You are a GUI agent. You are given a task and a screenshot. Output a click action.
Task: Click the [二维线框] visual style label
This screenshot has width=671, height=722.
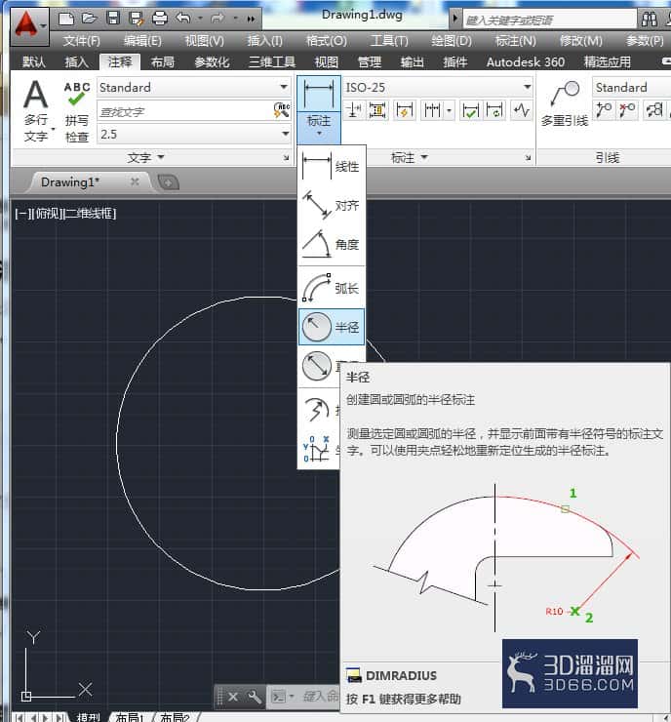[89, 214]
